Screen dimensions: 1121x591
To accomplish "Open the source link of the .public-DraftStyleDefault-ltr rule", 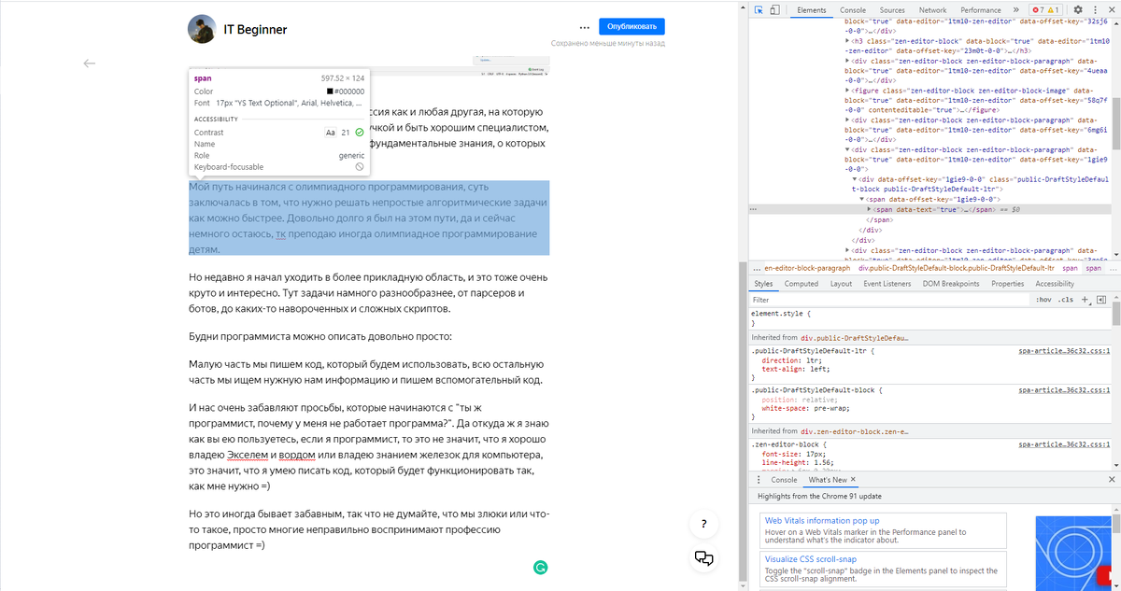I will click(1064, 351).
